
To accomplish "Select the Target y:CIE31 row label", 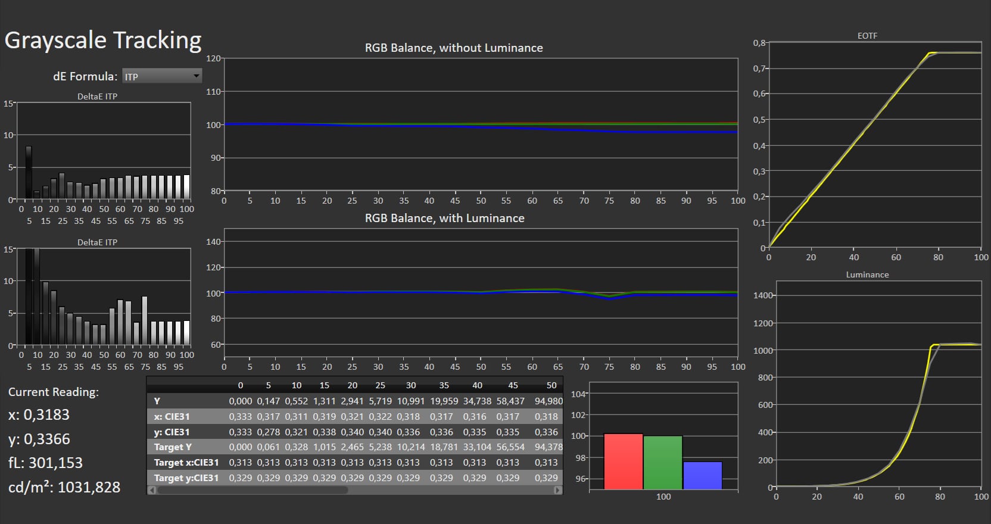I will pyautogui.click(x=186, y=478).
